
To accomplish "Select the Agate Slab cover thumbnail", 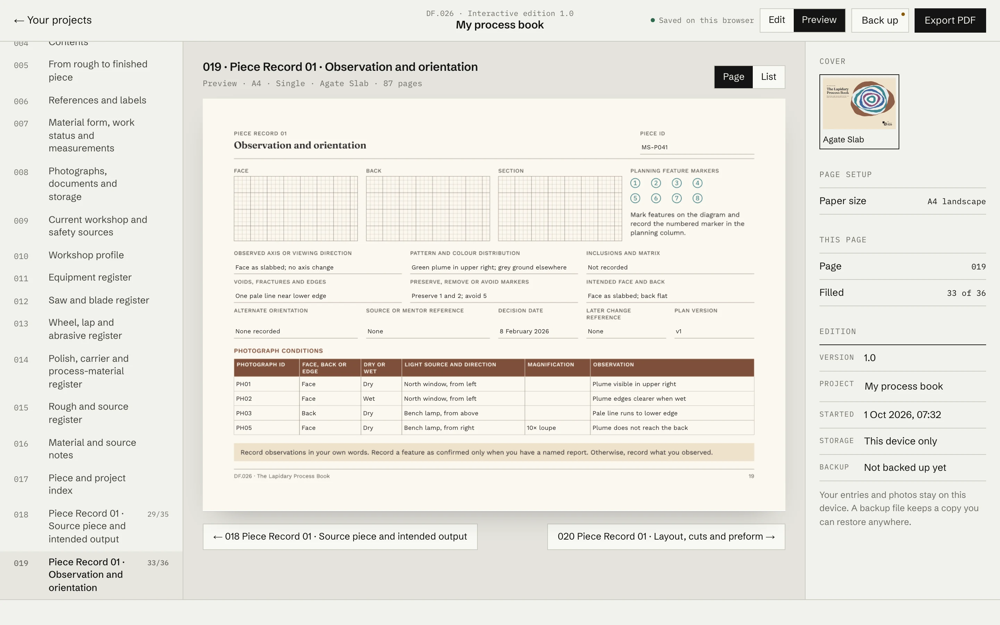I will (x=859, y=111).
